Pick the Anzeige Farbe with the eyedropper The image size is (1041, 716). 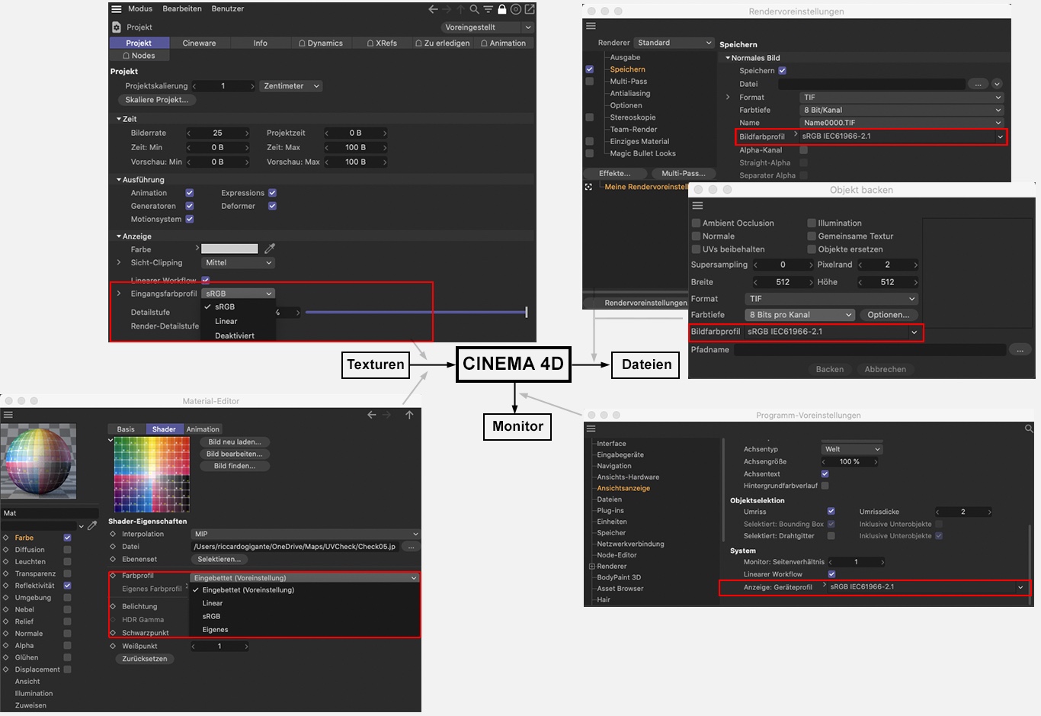coord(270,249)
